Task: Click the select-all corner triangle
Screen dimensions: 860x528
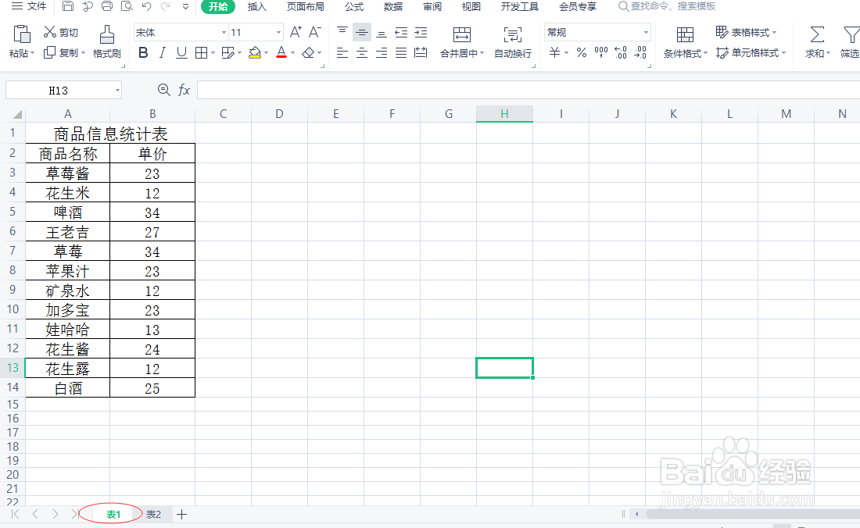Action: tap(17, 114)
